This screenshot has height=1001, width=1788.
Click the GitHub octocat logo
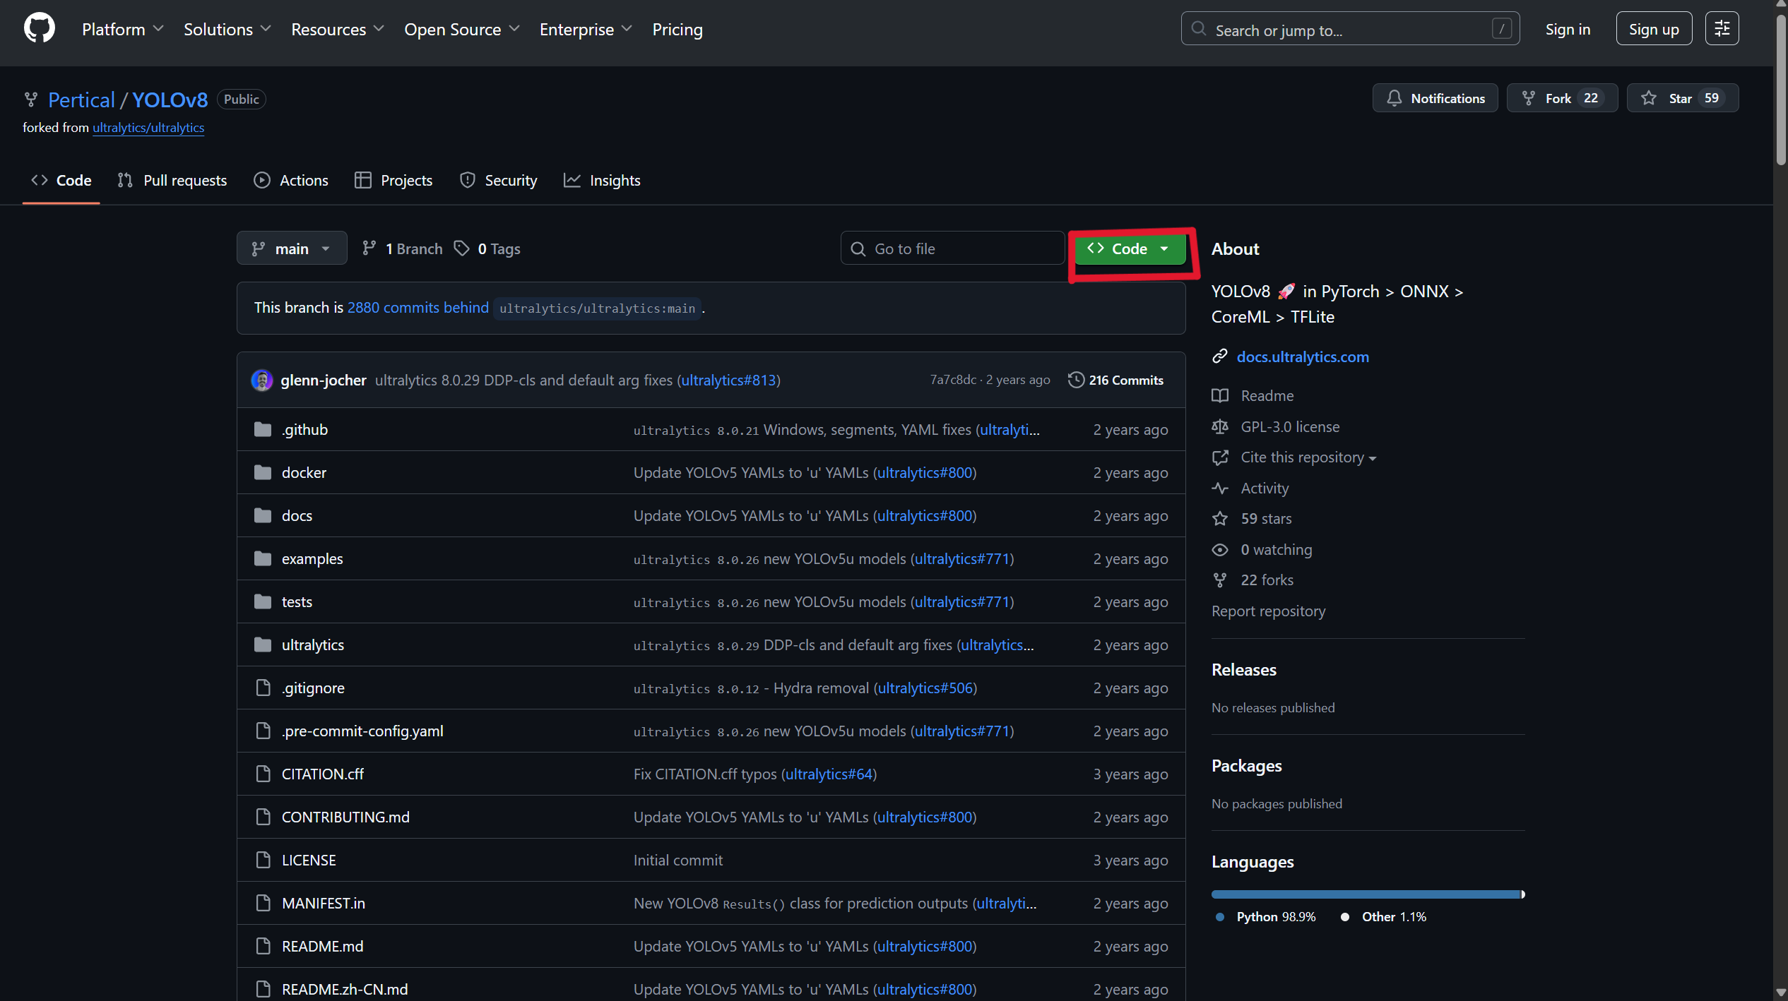(39, 29)
